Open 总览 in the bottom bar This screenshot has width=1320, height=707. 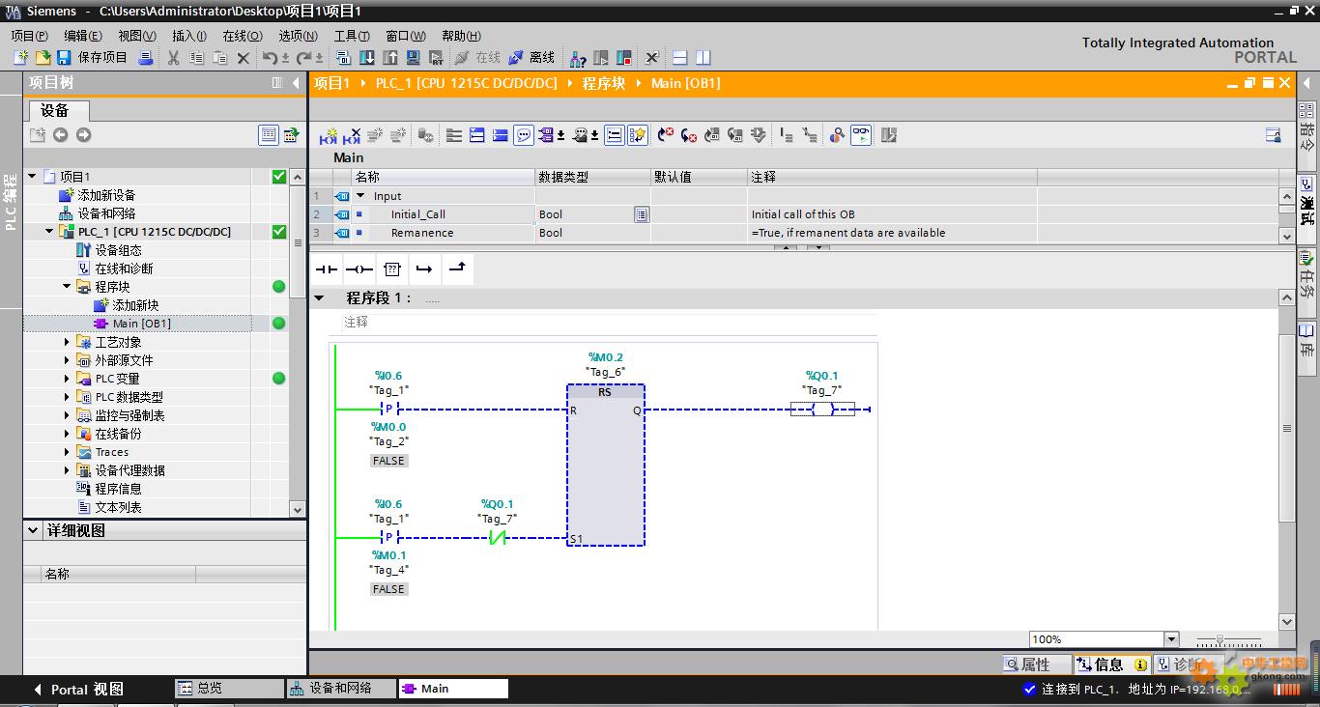click(229, 689)
